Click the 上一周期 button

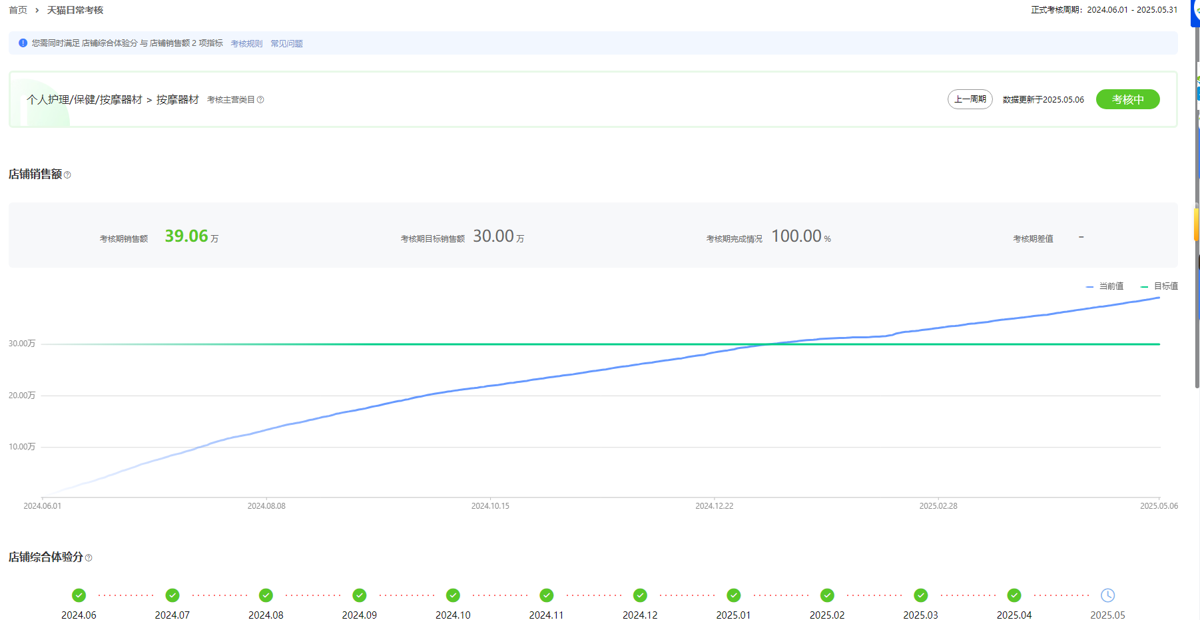click(970, 99)
